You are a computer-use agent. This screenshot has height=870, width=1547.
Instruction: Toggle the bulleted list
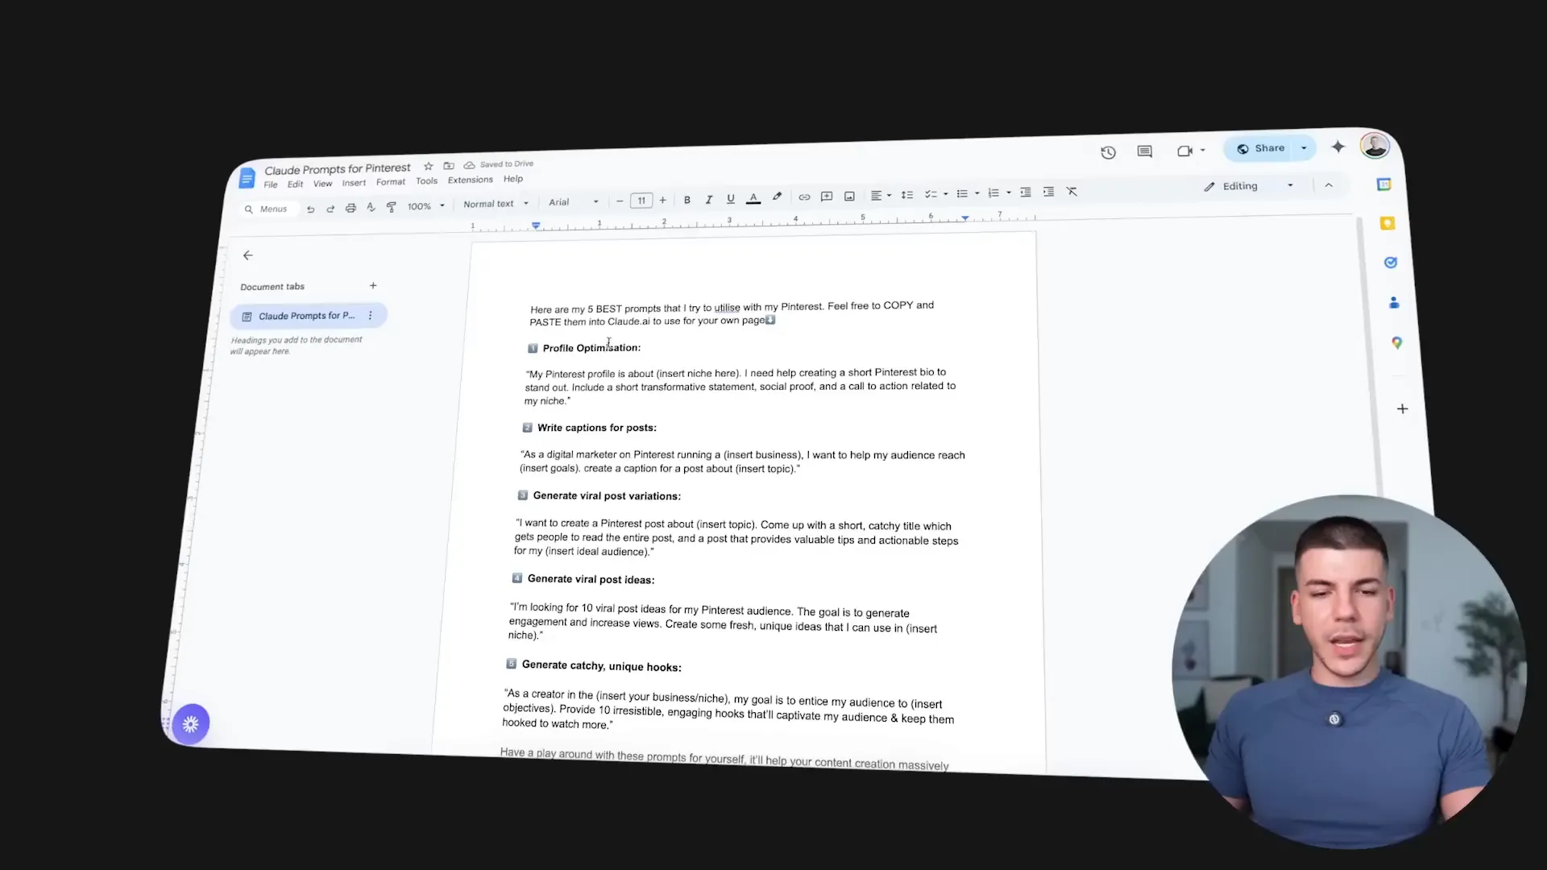962,193
